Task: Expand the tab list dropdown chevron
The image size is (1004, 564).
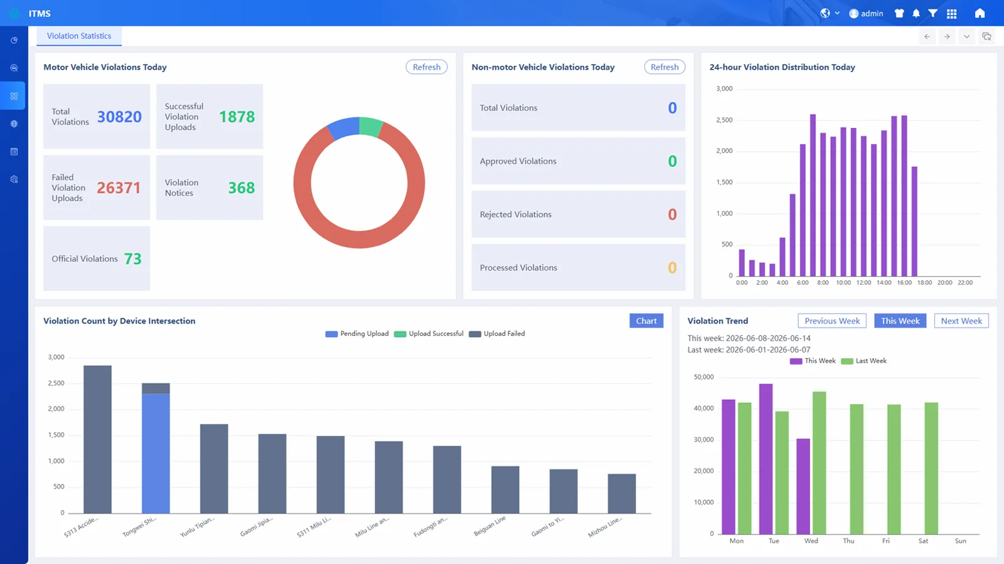Action: (x=966, y=36)
